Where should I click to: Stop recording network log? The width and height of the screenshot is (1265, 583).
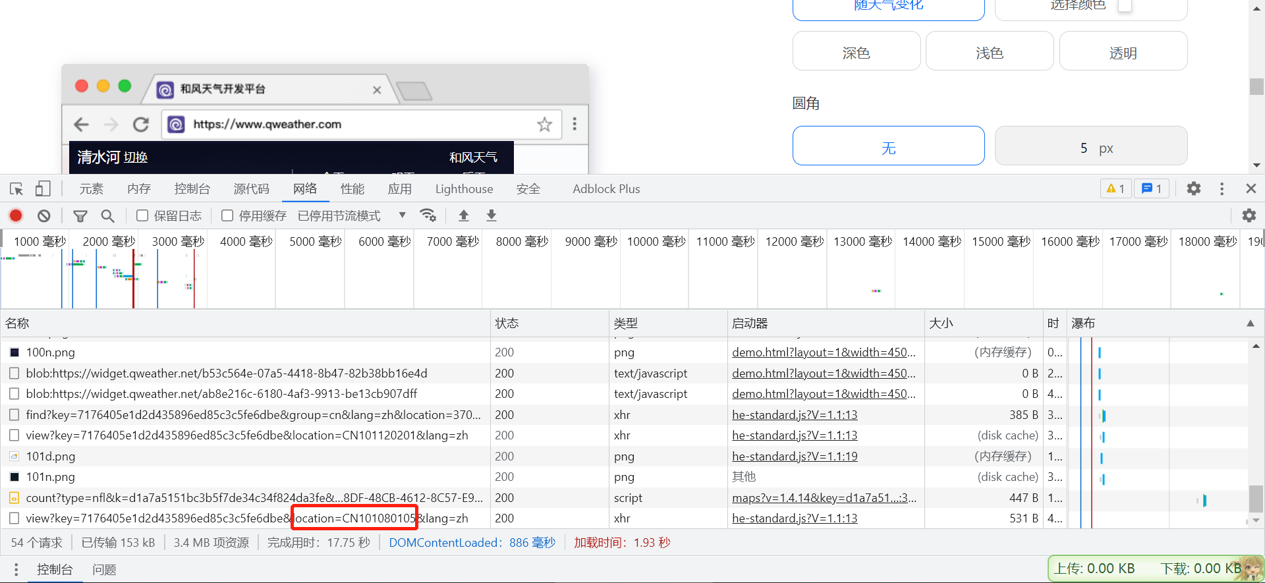point(16,215)
